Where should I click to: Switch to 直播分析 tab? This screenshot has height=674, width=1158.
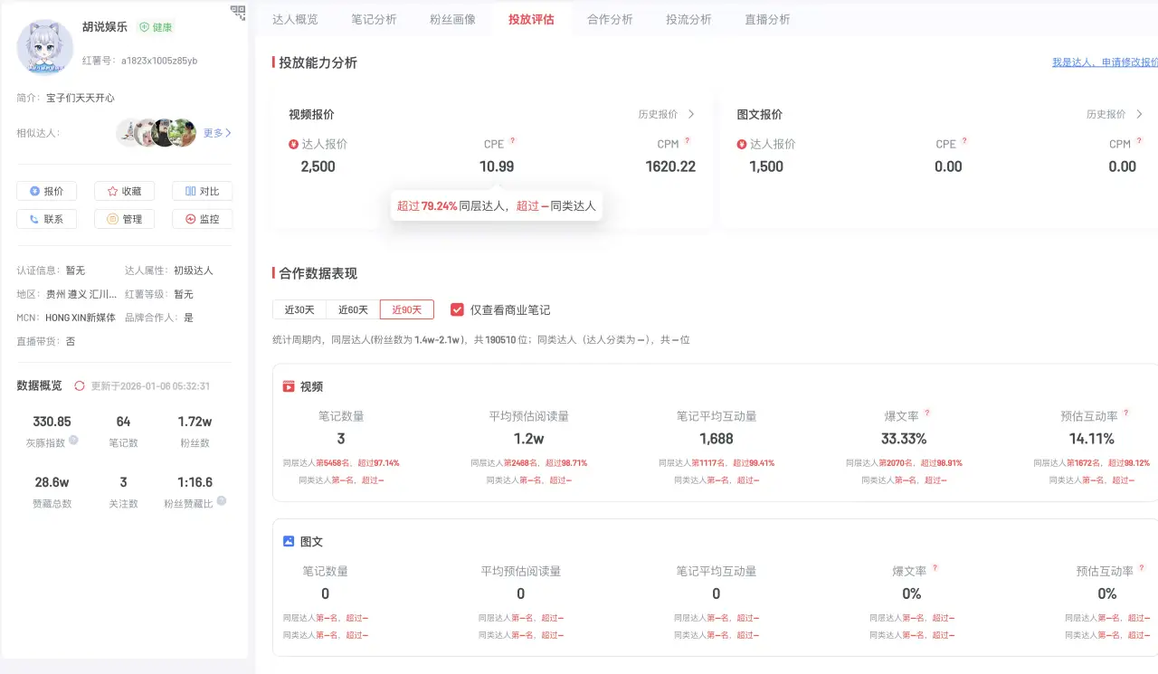click(767, 19)
